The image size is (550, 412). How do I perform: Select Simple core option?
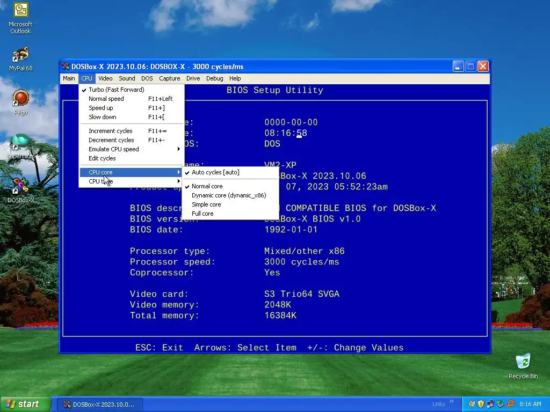pos(230,204)
